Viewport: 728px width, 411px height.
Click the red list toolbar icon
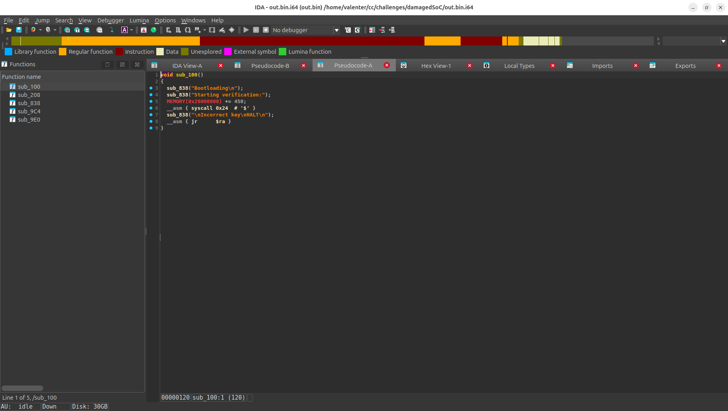coord(372,30)
